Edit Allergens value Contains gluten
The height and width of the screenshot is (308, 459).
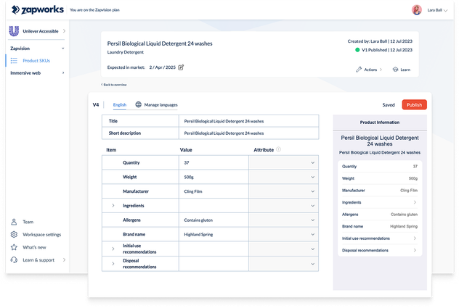point(214,220)
